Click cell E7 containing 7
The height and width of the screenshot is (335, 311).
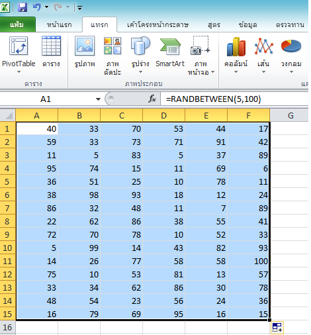(x=206, y=208)
